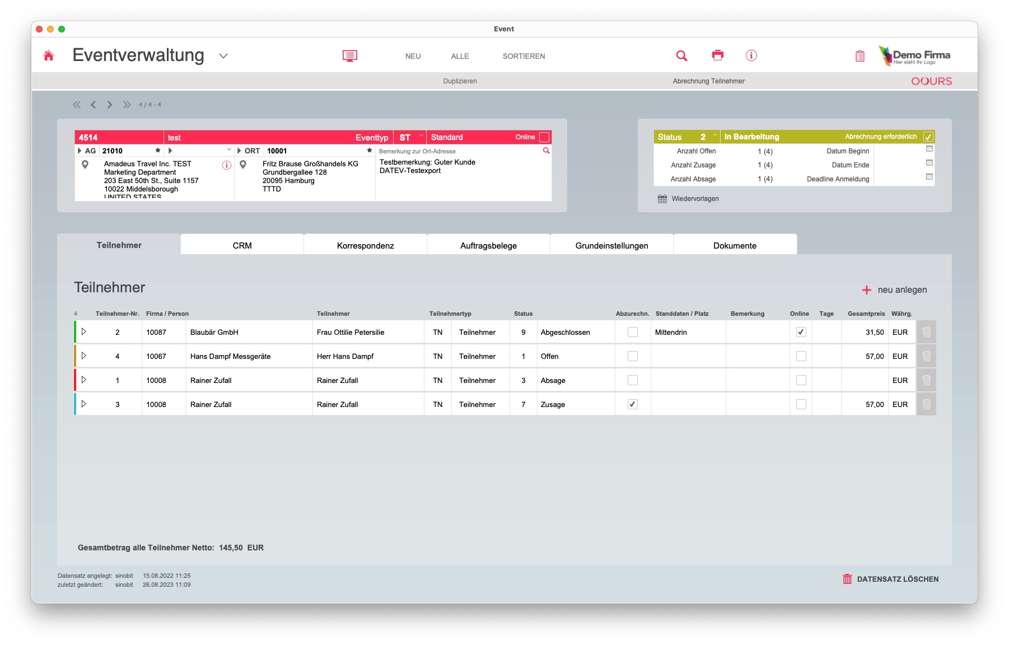1009x645 pixels.
Task: Expand Blaubär GmbH participant row
Action: [83, 331]
